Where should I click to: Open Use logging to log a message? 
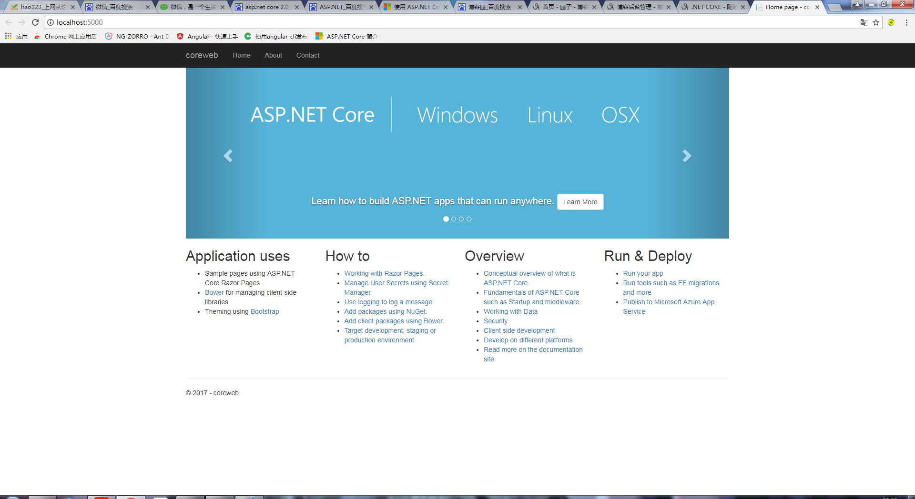389,302
